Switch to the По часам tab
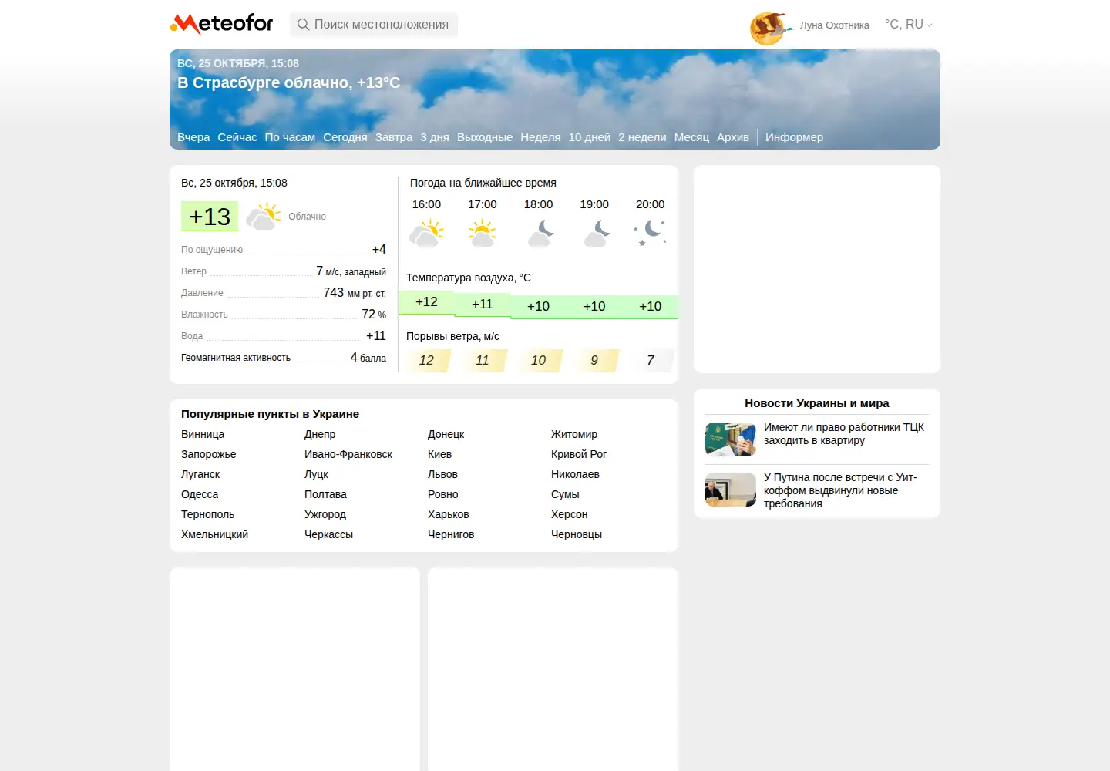The height and width of the screenshot is (771, 1110). [x=290, y=137]
